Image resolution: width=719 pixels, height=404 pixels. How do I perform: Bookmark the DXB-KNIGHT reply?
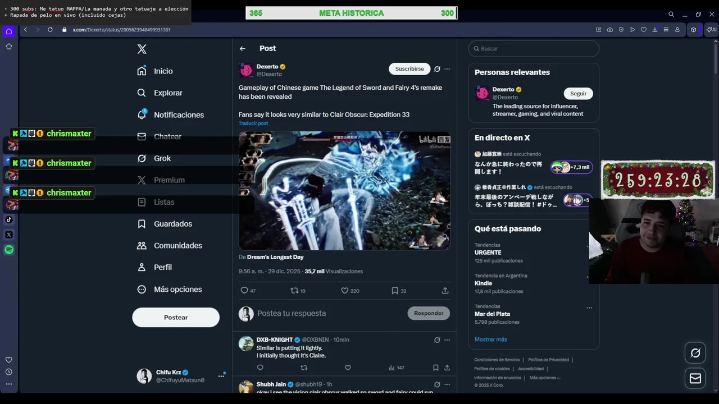pyautogui.click(x=435, y=368)
